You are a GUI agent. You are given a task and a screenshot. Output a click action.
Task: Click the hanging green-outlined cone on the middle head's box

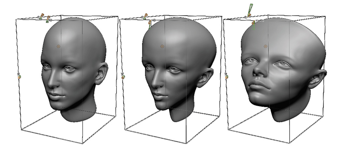(x=150, y=25)
